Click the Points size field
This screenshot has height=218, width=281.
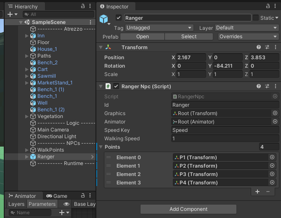269,147
